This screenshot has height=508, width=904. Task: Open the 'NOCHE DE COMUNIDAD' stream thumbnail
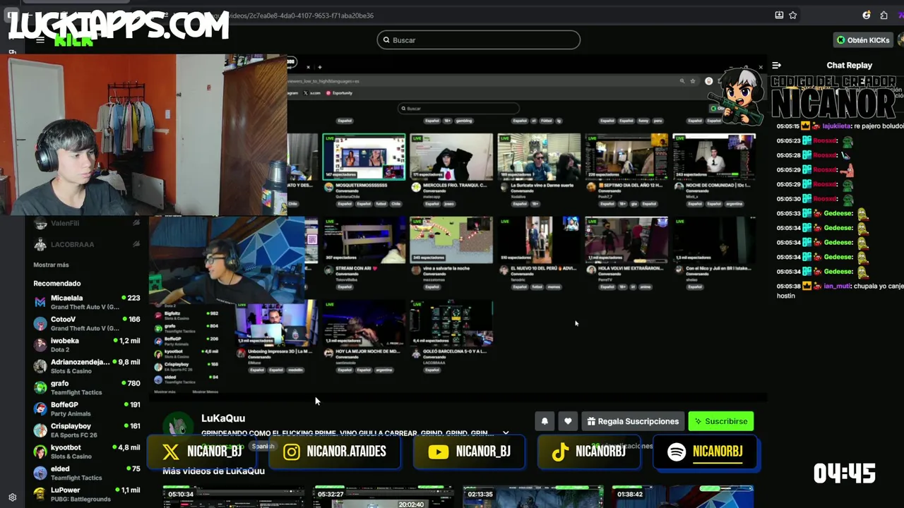714,157
